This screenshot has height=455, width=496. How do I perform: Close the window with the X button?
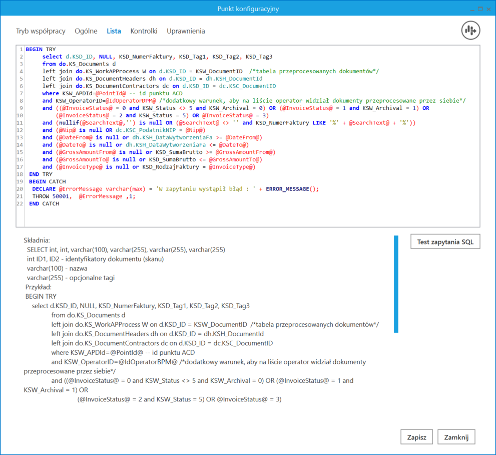[488, 9]
